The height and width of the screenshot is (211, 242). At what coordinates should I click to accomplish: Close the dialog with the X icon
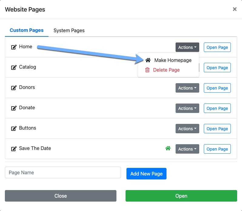point(234,9)
